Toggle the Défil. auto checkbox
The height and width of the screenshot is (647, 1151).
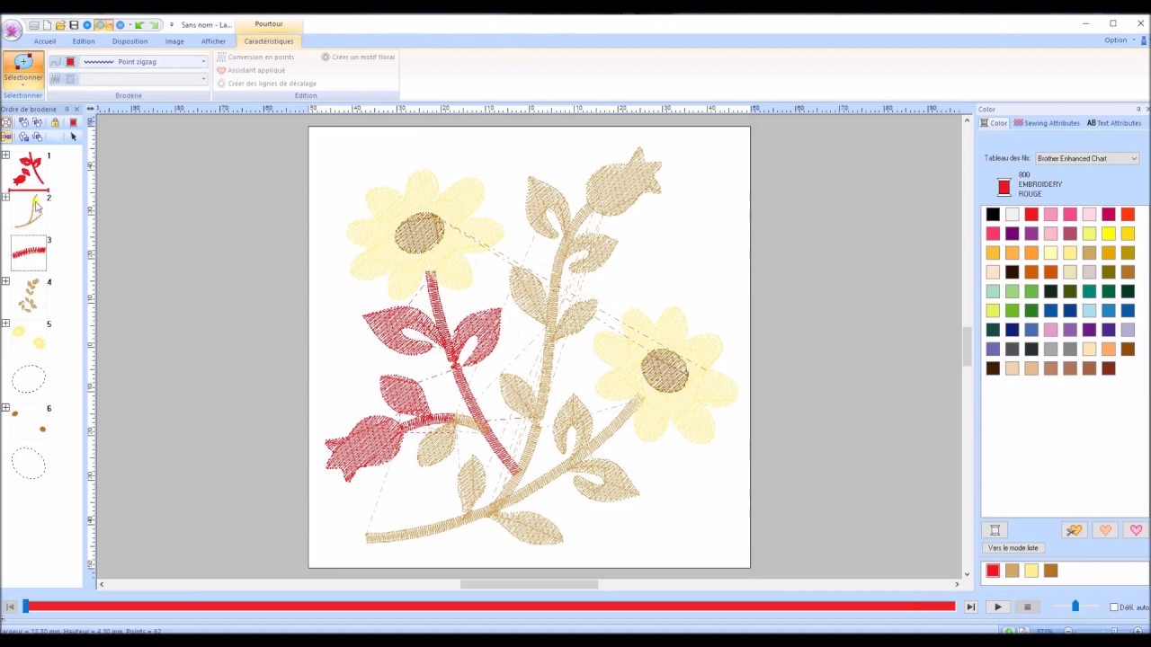click(x=1114, y=607)
